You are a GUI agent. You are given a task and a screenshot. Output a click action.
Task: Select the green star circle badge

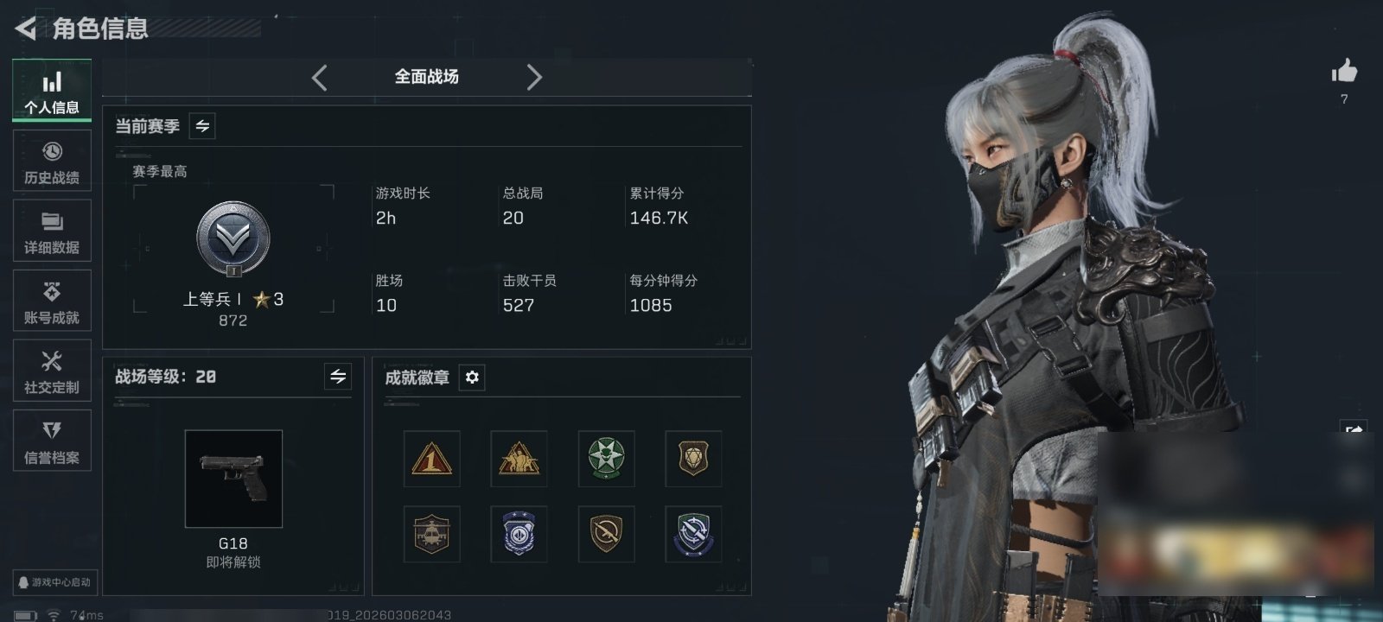tap(606, 459)
